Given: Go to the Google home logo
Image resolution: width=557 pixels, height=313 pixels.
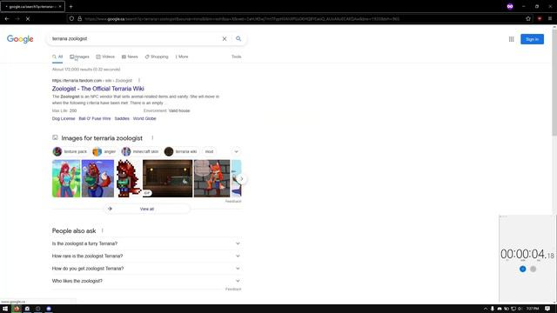Looking at the screenshot, I should tap(20, 39).
